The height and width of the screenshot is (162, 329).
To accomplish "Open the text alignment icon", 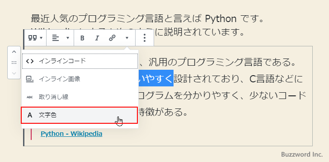I will click(56, 38).
